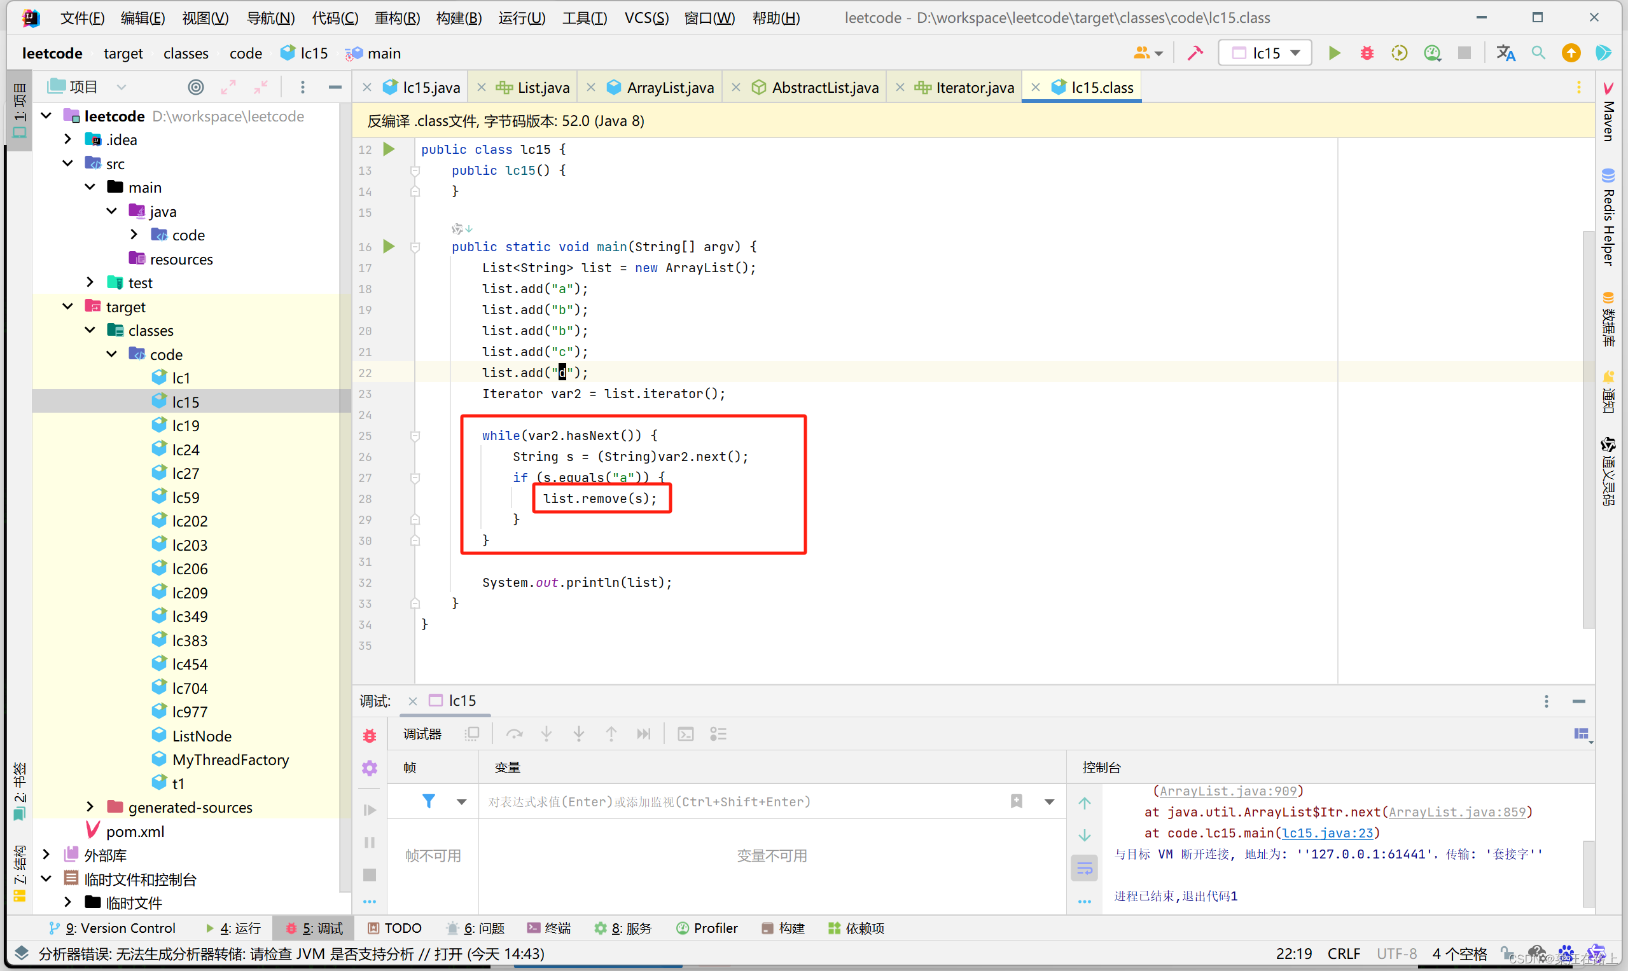Screen dimensions: 1628x971
Task: Open lc15 run configuration dropdown
Action: tap(1265, 53)
